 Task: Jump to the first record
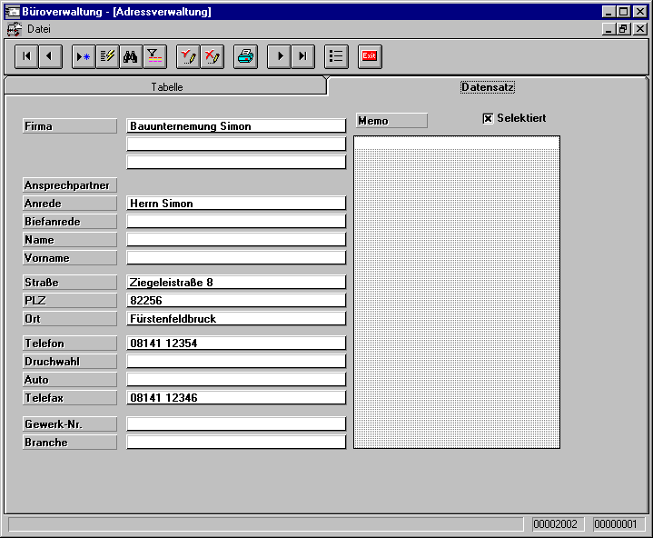(x=26, y=56)
